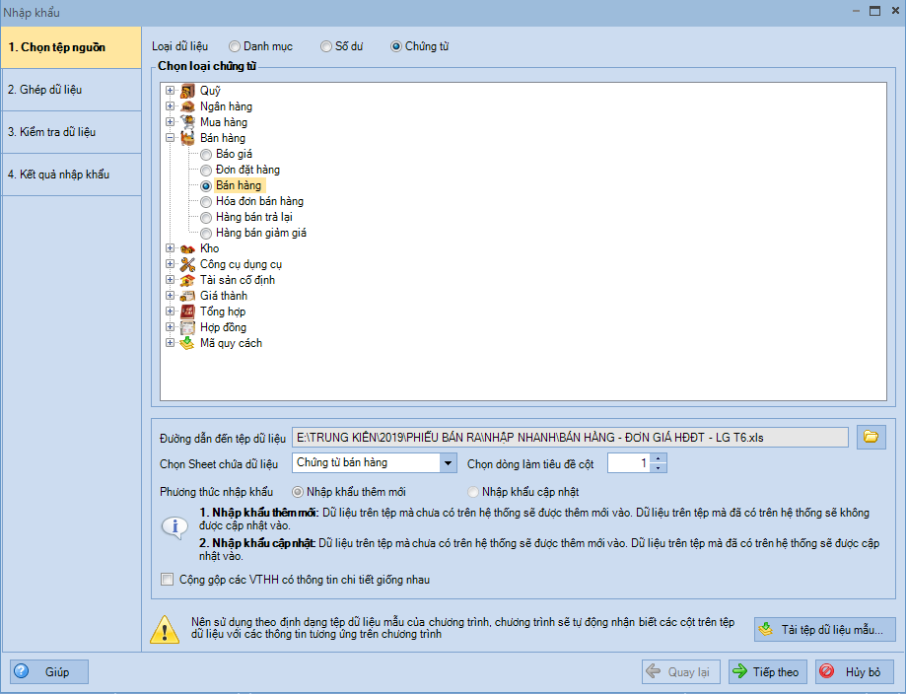Select the Số dư data type

(x=326, y=46)
